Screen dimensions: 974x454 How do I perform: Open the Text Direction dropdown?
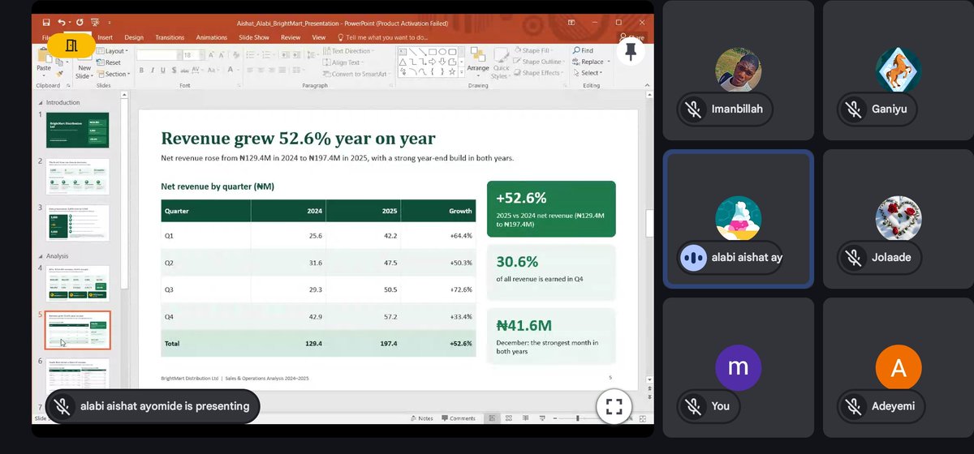coord(348,51)
